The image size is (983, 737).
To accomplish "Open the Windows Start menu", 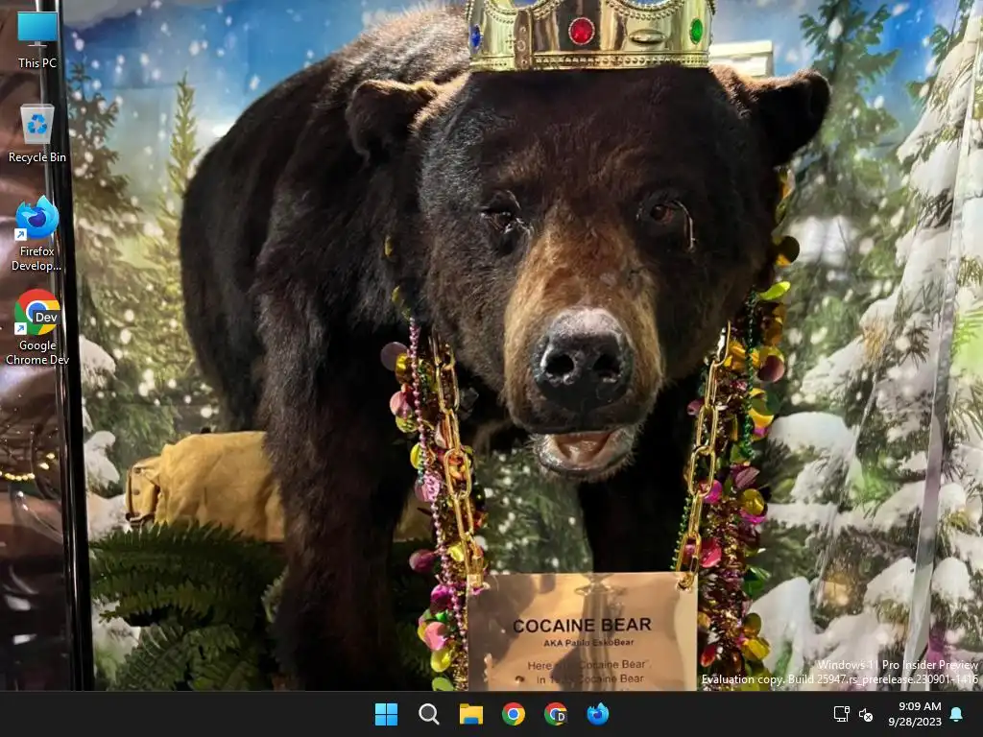I will click(386, 714).
